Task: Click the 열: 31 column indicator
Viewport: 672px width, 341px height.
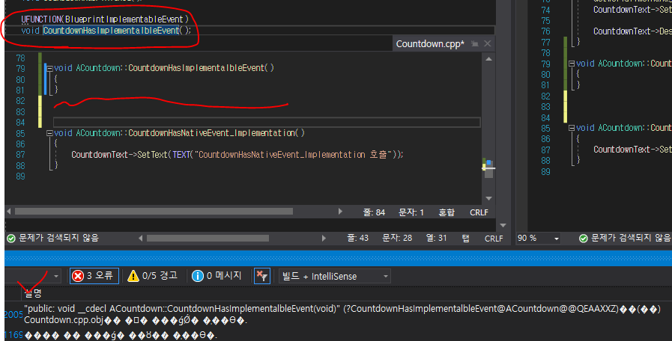Action: pyautogui.click(x=436, y=238)
